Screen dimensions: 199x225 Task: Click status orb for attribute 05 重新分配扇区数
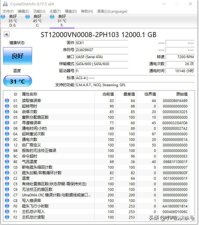7,117
